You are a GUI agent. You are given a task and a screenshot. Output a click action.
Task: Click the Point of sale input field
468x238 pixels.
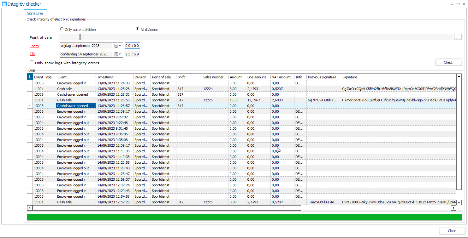tap(69, 37)
